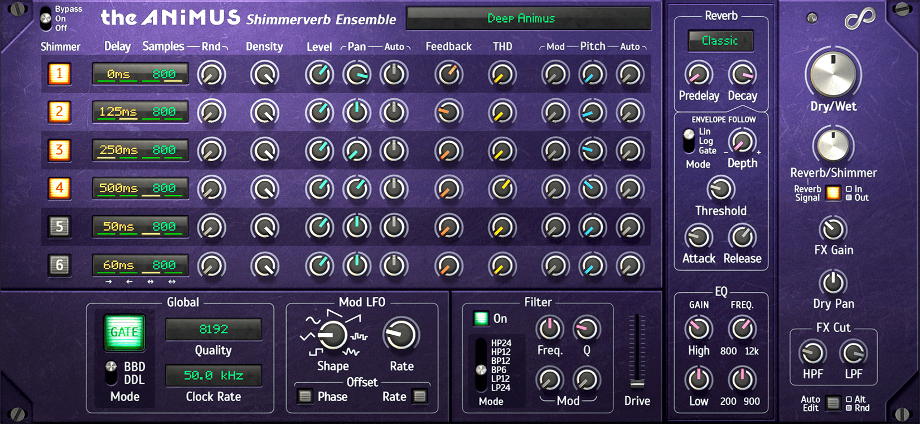Click the row 3 Pan knob
The width and height of the screenshot is (920, 424).
tap(357, 151)
